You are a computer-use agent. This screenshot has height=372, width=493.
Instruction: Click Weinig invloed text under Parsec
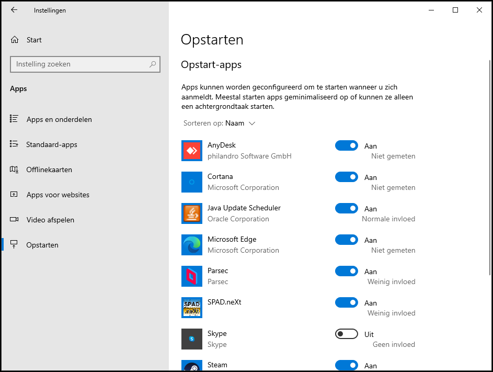(391, 281)
